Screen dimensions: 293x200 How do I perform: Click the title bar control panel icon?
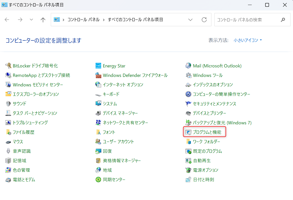click(x=4, y=5)
